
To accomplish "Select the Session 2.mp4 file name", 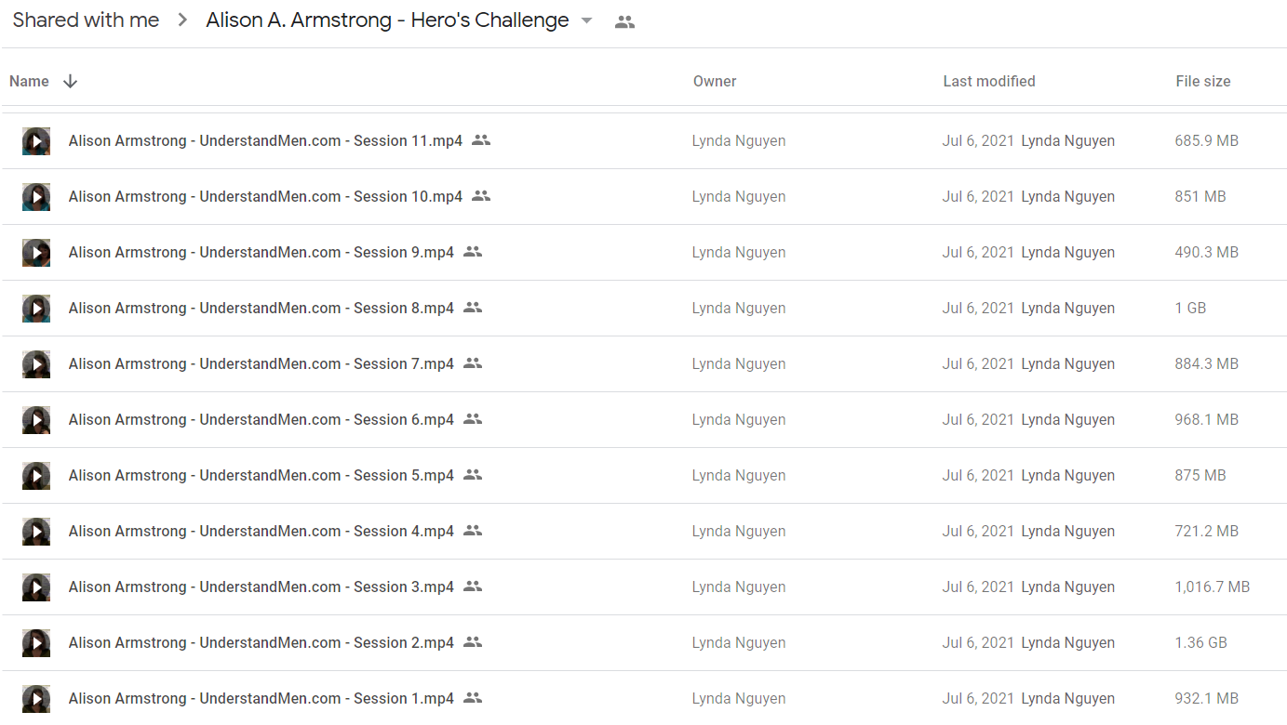I will (261, 642).
